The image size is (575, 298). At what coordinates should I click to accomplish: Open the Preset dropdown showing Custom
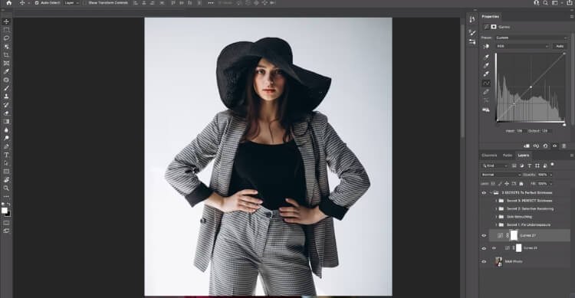tap(531, 38)
